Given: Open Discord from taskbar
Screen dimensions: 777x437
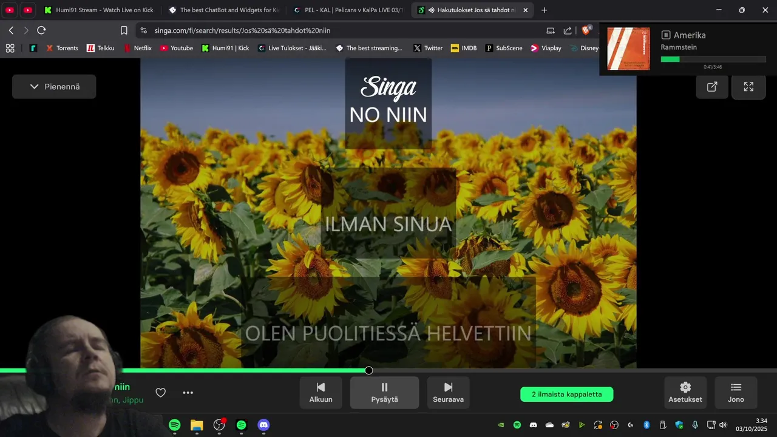Looking at the screenshot, I should pos(263,425).
